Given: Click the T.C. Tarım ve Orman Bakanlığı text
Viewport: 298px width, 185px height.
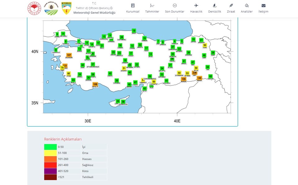Looking at the screenshot, I should 94,6.
